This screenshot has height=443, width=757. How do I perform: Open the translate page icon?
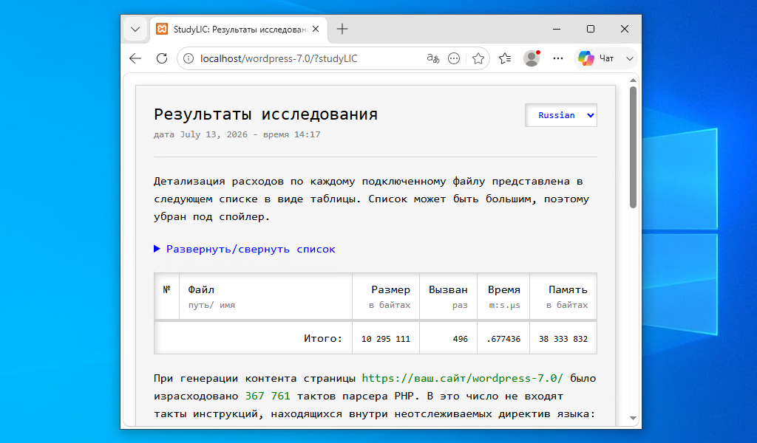[433, 59]
